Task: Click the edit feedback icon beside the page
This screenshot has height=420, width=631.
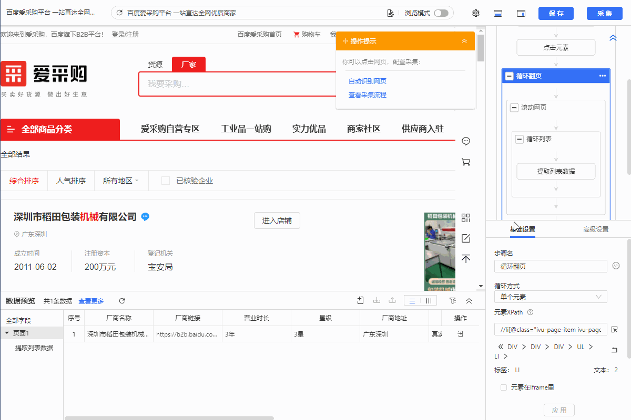Action: (466, 238)
